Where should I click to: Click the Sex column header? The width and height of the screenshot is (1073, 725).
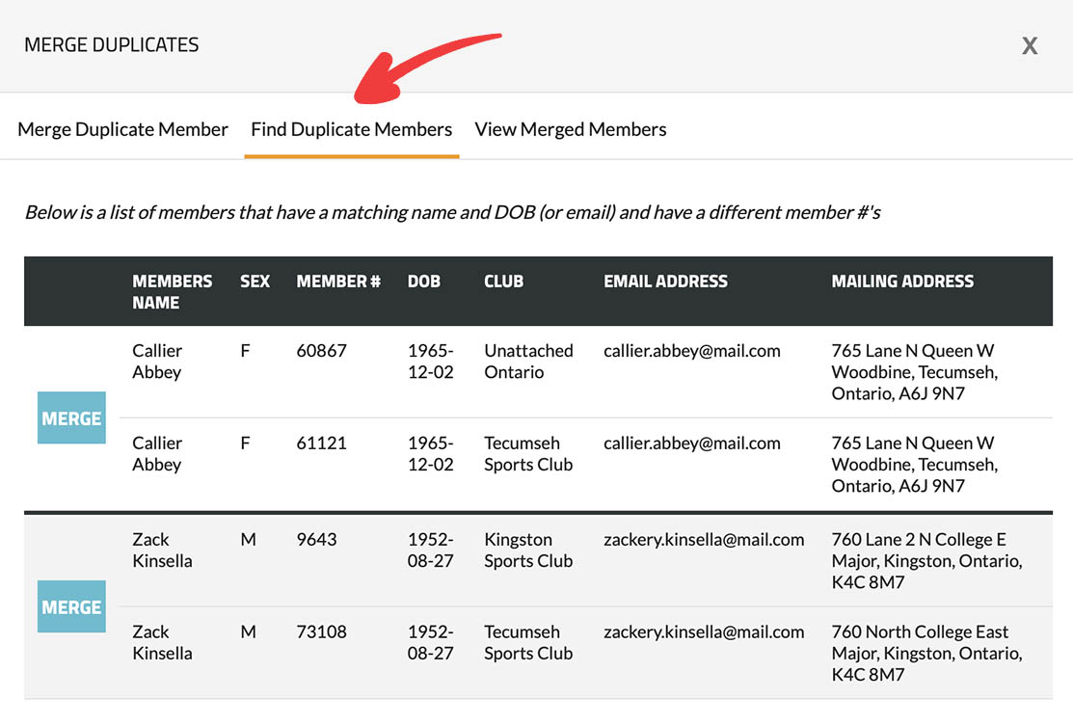pyautogui.click(x=255, y=282)
